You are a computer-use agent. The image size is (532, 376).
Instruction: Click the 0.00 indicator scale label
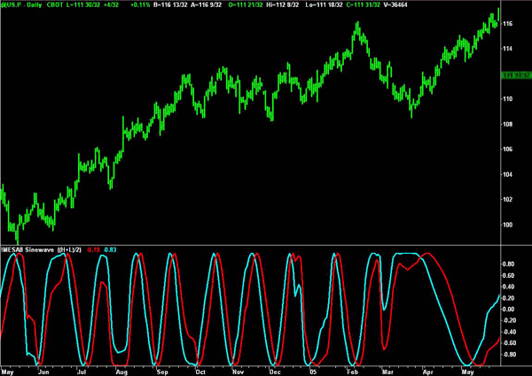[x=510, y=310]
